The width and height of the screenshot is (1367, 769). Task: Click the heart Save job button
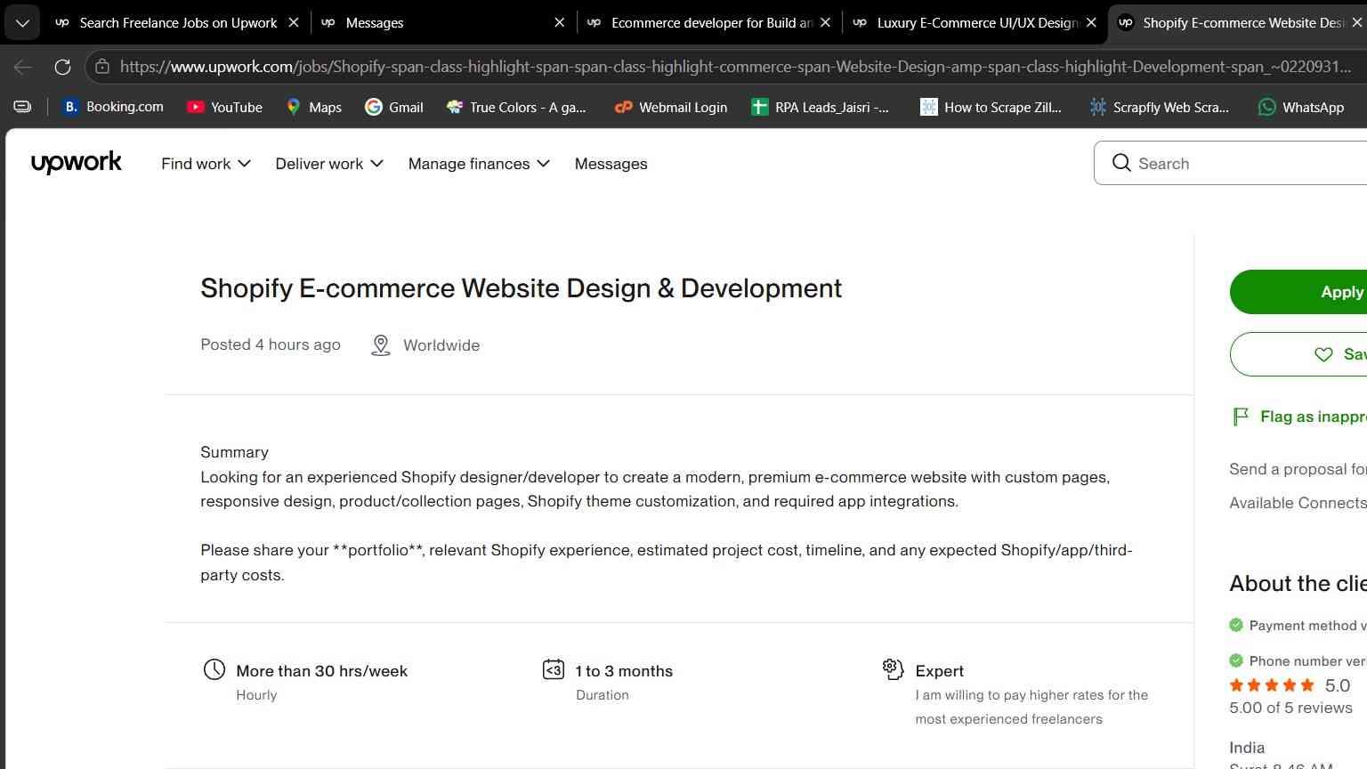click(x=1298, y=354)
